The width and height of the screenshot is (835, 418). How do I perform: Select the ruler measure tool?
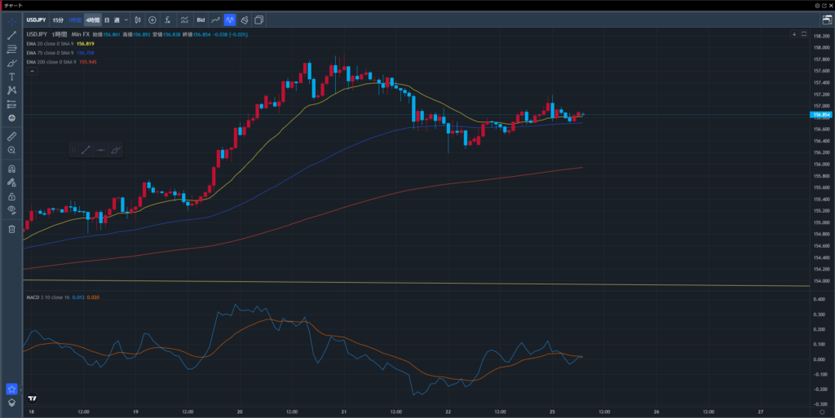tap(11, 136)
